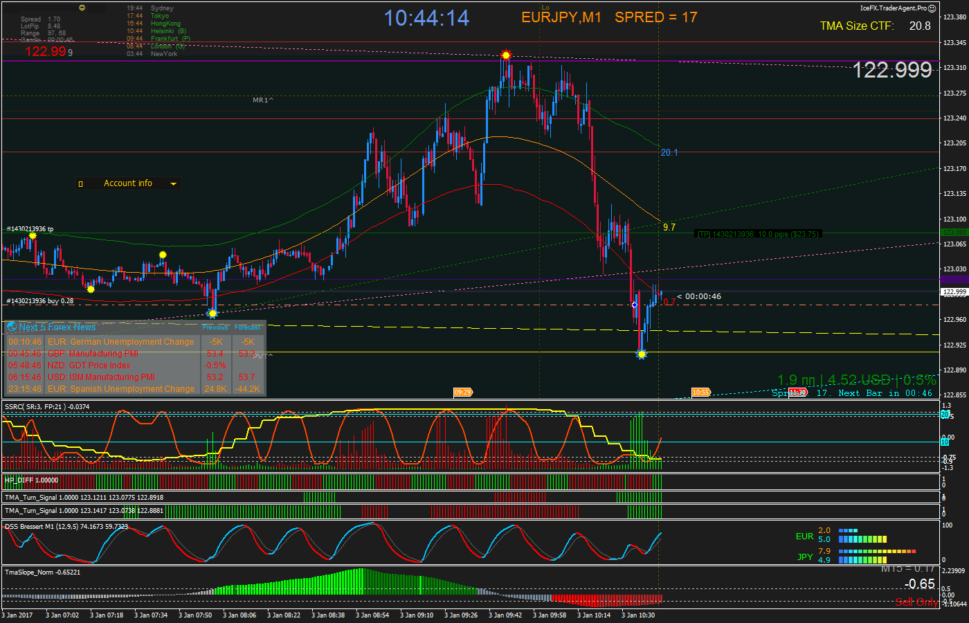Click the EURJPY,M1 symbol label
This screenshot has width=969, height=623.
coord(561,17)
